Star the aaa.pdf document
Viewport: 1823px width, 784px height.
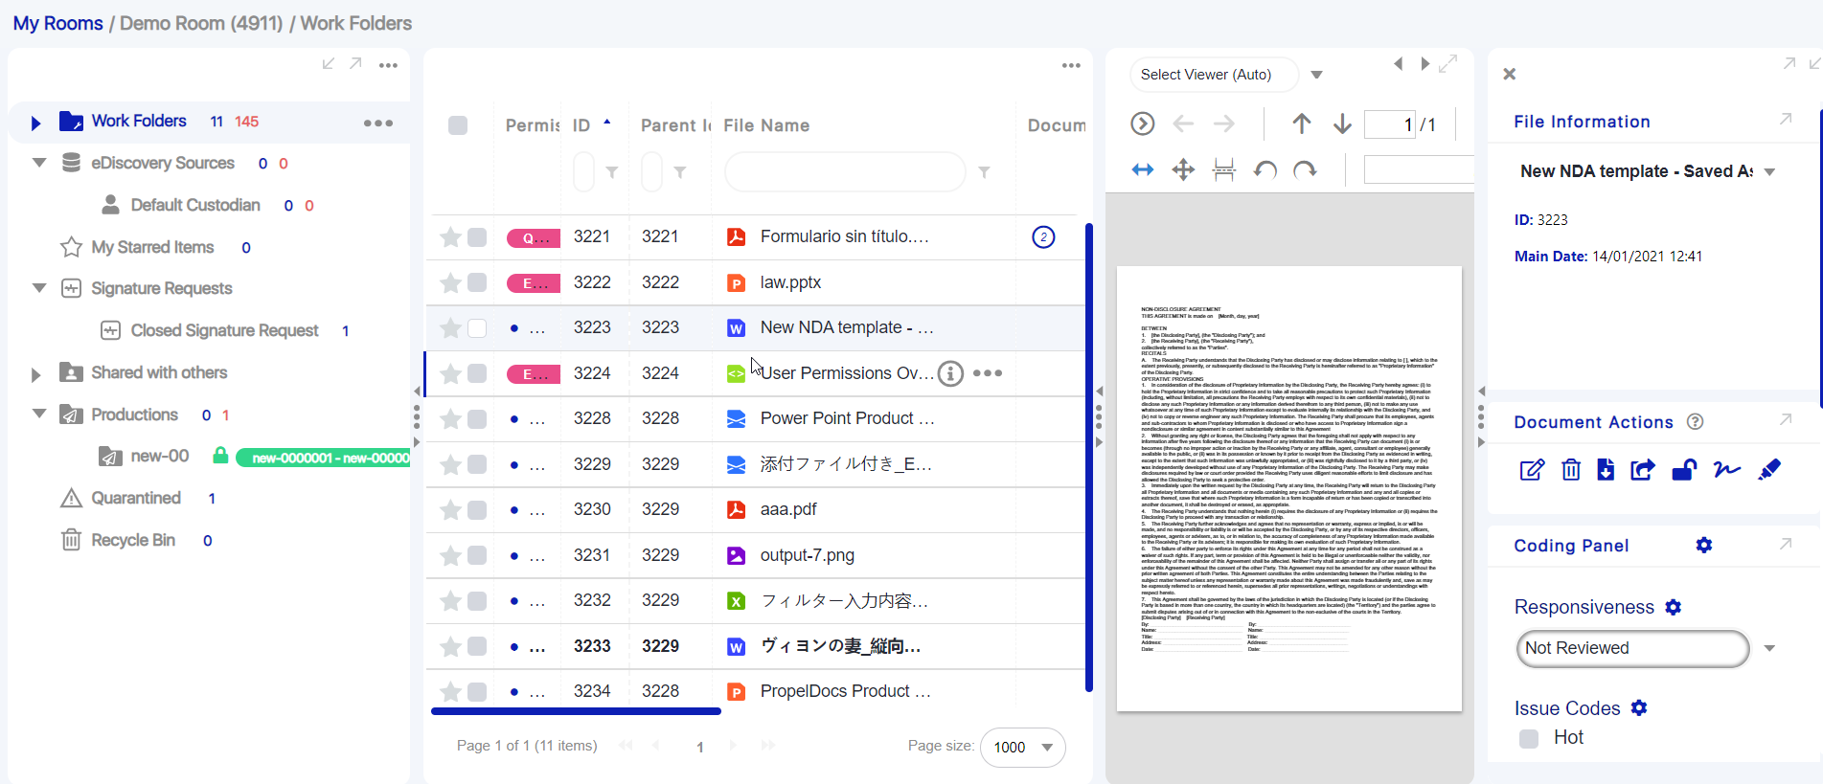(x=450, y=509)
